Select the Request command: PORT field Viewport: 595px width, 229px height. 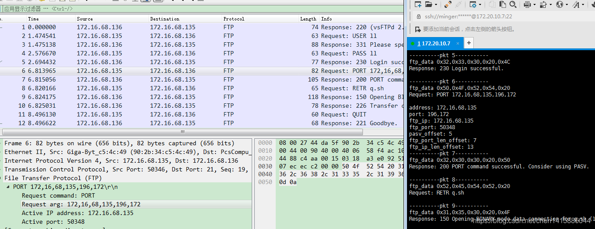tap(58, 195)
